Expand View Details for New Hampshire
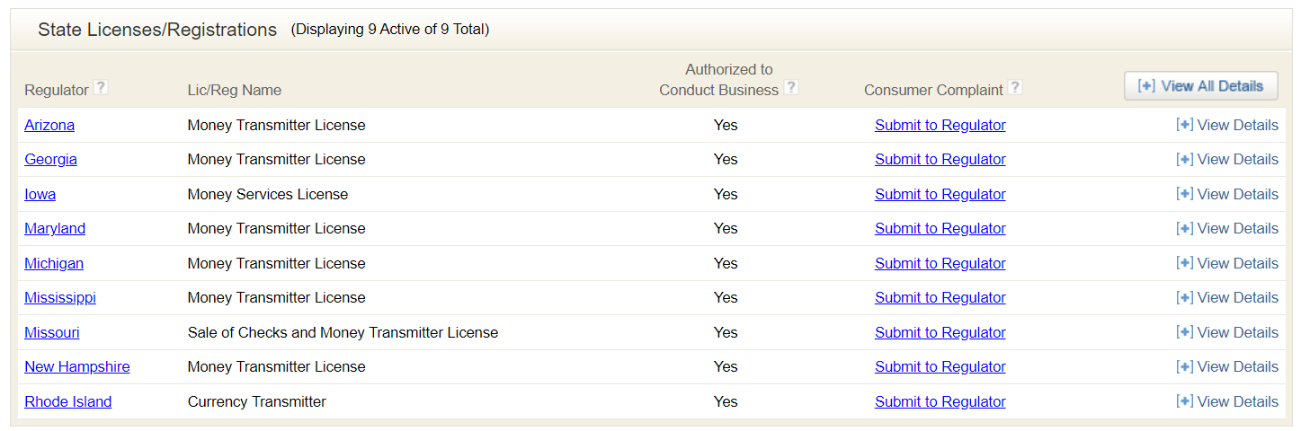The width and height of the screenshot is (1301, 431). pos(1226,366)
